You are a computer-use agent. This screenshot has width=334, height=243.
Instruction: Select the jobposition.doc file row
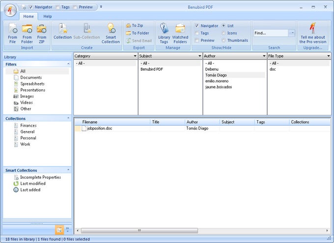(x=202, y=129)
